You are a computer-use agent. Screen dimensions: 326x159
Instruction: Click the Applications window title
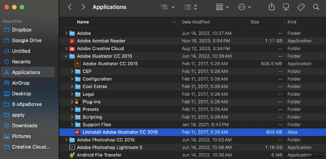pyautogui.click(x=109, y=7)
